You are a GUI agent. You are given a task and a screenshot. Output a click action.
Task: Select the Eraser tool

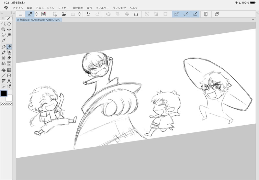pos(9,58)
